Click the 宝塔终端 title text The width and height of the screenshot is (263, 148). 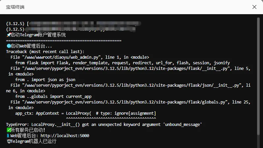pos(15,7)
